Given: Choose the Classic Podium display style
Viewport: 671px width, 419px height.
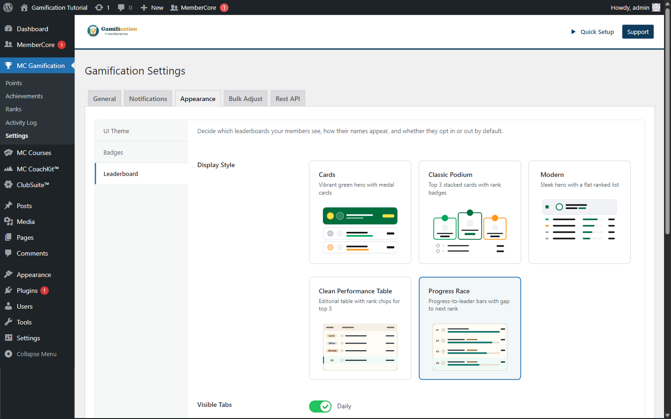Looking at the screenshot, I should pyautogui.click(x=470, y=212).
